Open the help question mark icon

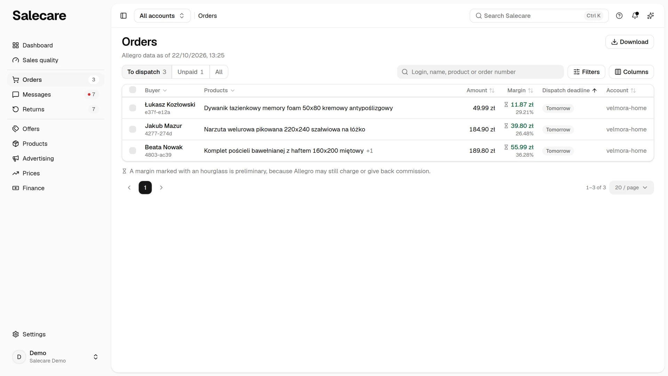pyautogui.click(x=619, y=16)
